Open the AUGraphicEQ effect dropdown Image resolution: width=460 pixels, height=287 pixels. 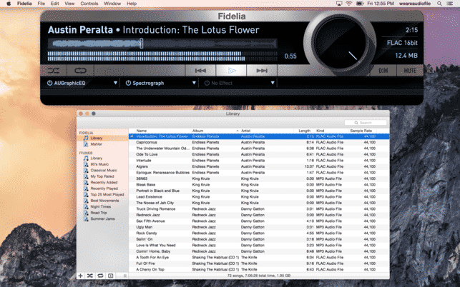[115, 83]
